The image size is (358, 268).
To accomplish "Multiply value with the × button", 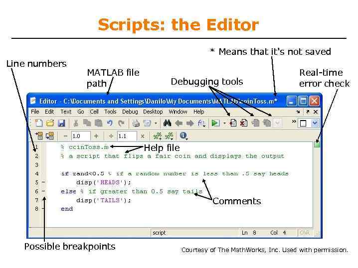I will coord(143,136).
